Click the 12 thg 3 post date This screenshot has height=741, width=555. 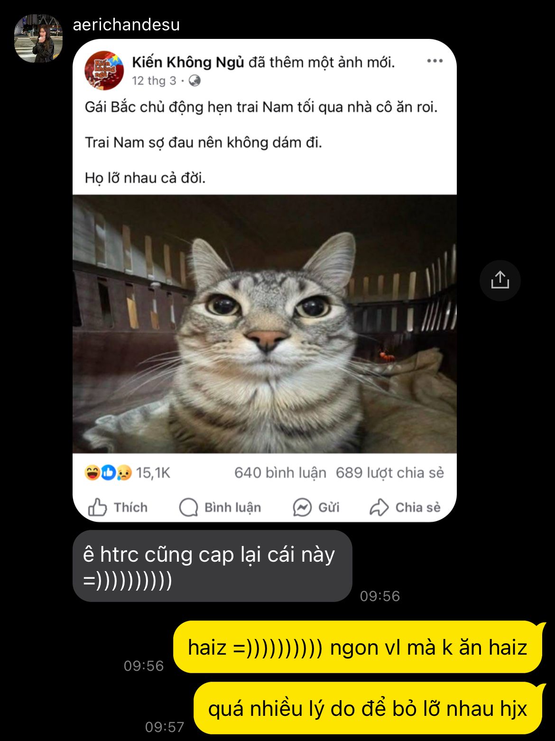(154, 81)
